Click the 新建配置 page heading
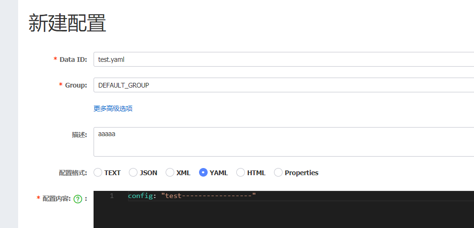Screen dimensions: 474x228 (x=67, y=23)
